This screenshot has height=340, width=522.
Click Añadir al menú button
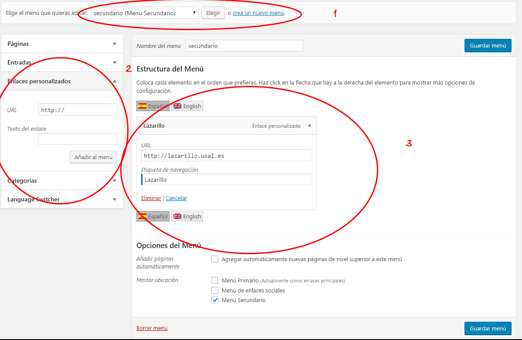[93, 157]
